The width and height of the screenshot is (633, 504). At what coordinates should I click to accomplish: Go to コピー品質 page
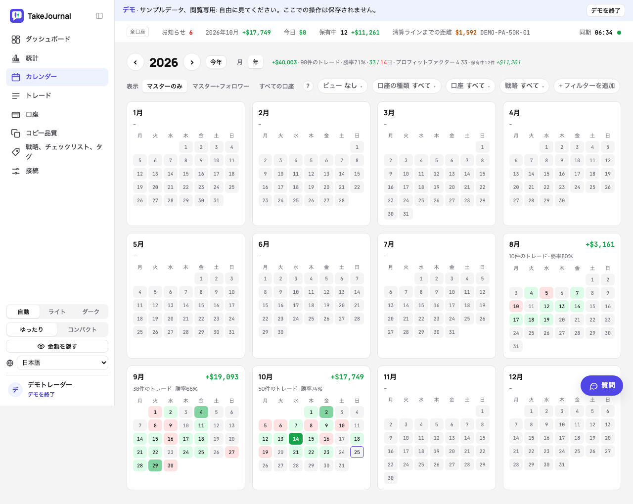pyautogui.click(x=57, y=133)
